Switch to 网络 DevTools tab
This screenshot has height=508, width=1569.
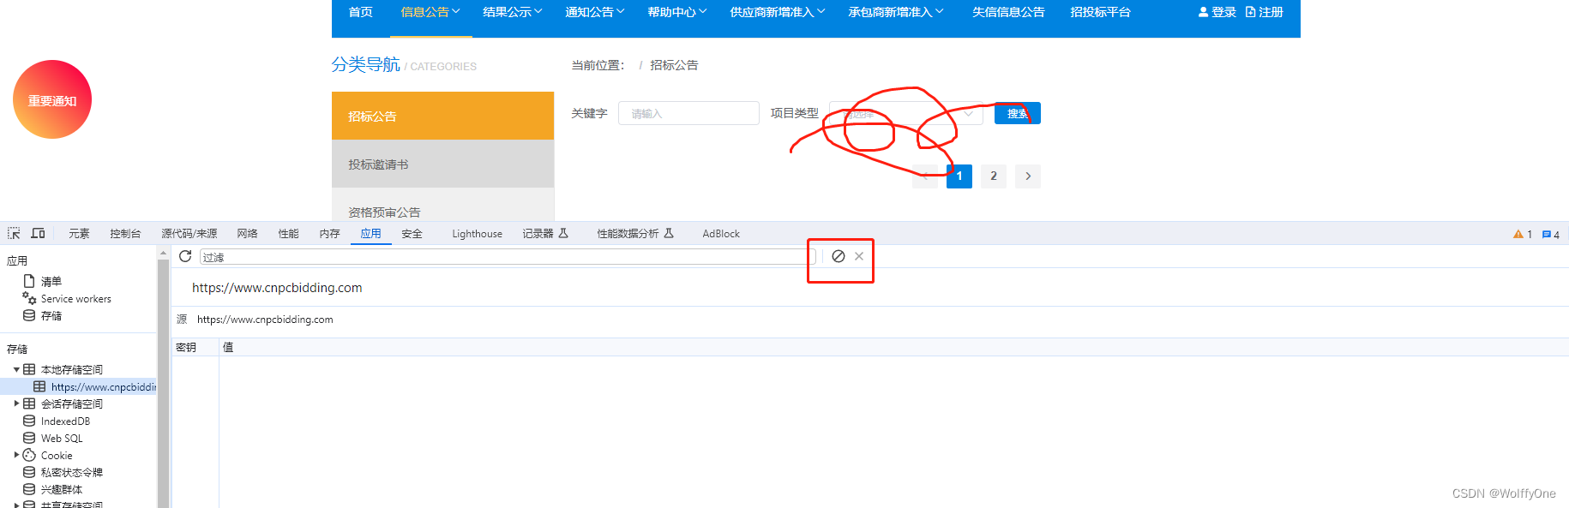click(248, 234)
